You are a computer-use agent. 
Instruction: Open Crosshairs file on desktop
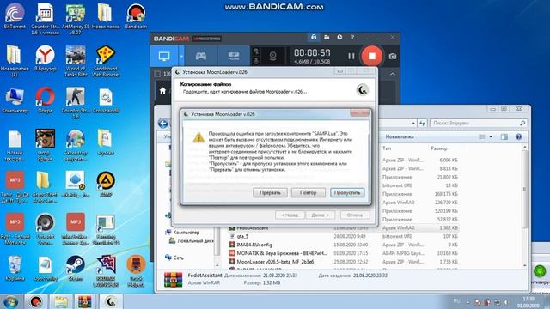(106, 100)
